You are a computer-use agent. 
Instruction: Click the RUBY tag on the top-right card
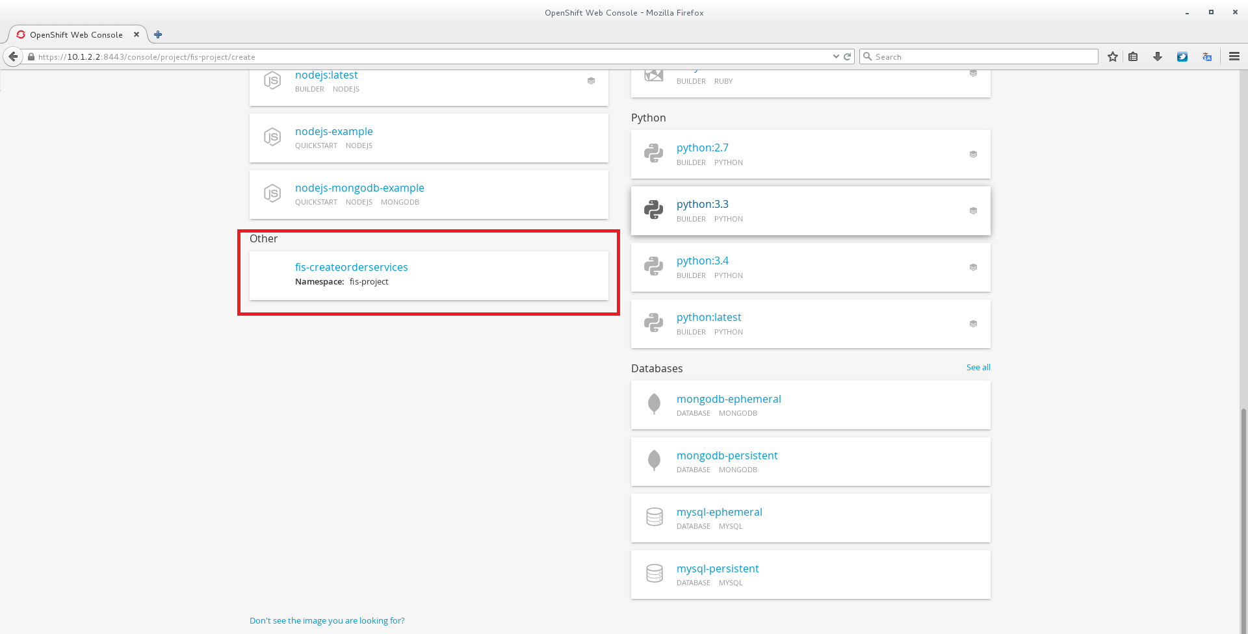[x=723, y=81]
